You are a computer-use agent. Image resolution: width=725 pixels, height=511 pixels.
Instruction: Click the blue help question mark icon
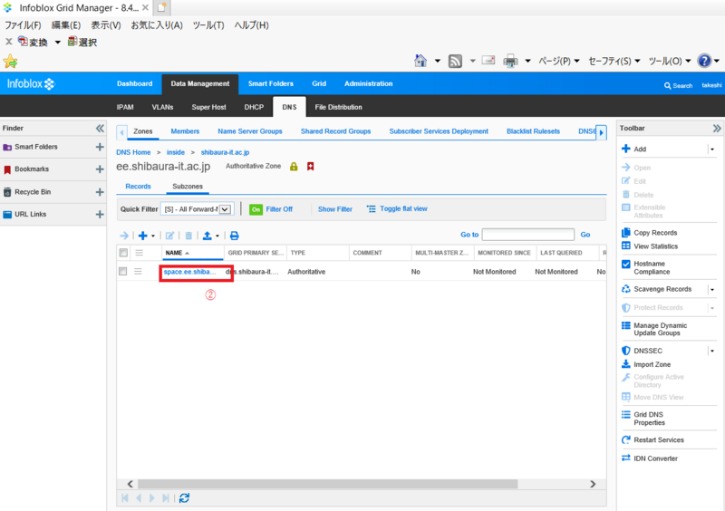coord(704,61)
